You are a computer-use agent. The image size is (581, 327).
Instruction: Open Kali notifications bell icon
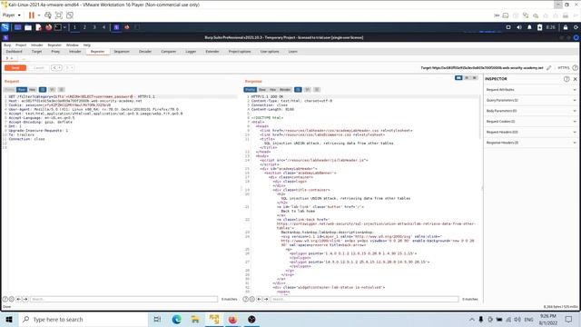pyautogui.click(x=529, y=27)
